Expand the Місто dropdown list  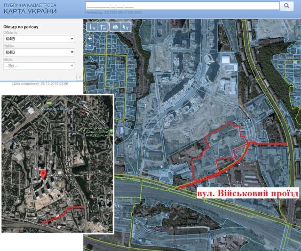[39, 66]
